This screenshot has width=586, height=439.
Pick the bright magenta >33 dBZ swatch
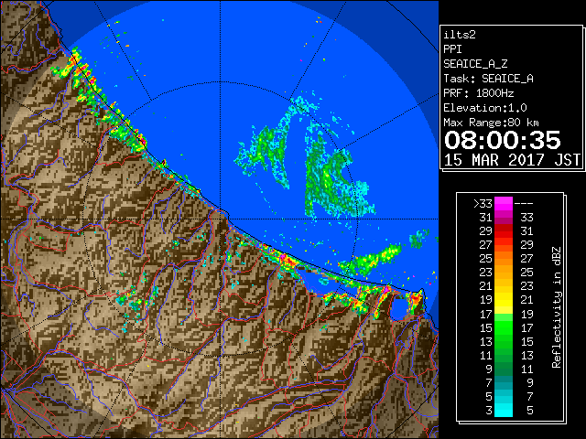(504, 204)
